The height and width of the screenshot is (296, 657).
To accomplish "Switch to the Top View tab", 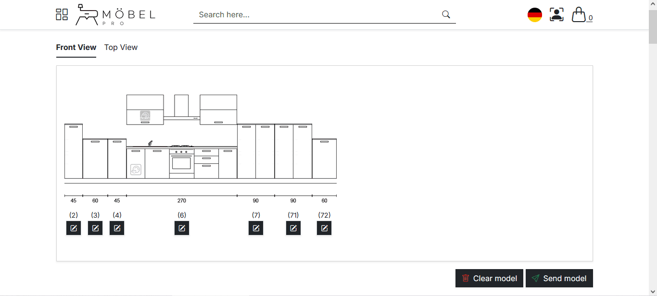I will tap(121, 47).
